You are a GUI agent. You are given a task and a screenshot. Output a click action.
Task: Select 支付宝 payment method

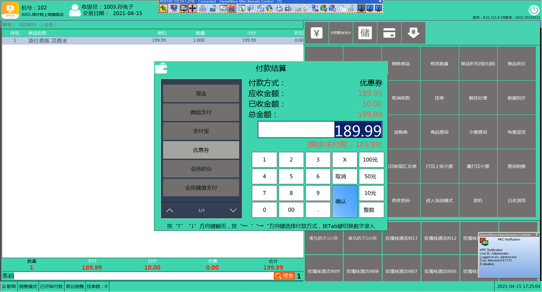(201, 131)
